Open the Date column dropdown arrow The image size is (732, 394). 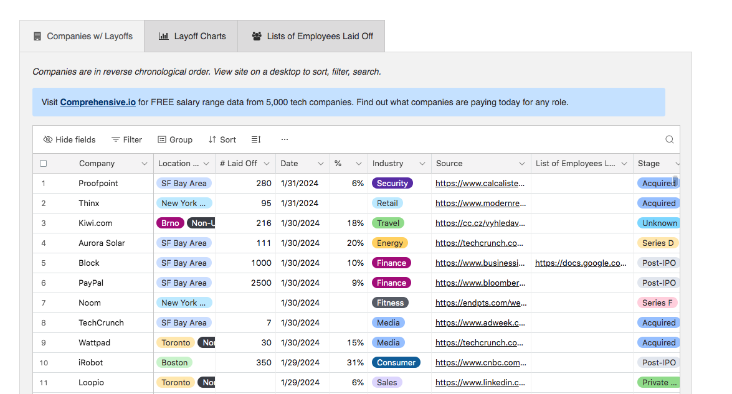321,164
